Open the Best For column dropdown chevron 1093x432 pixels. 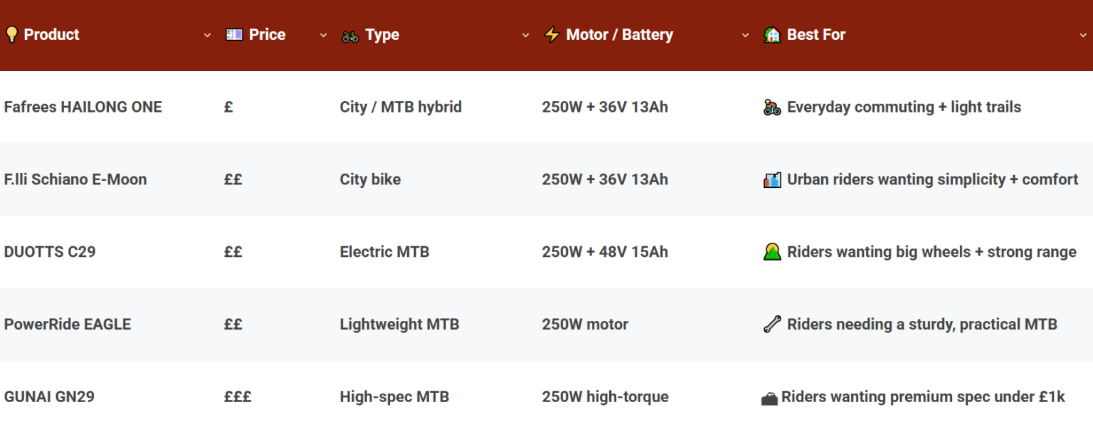point(1083,35)
